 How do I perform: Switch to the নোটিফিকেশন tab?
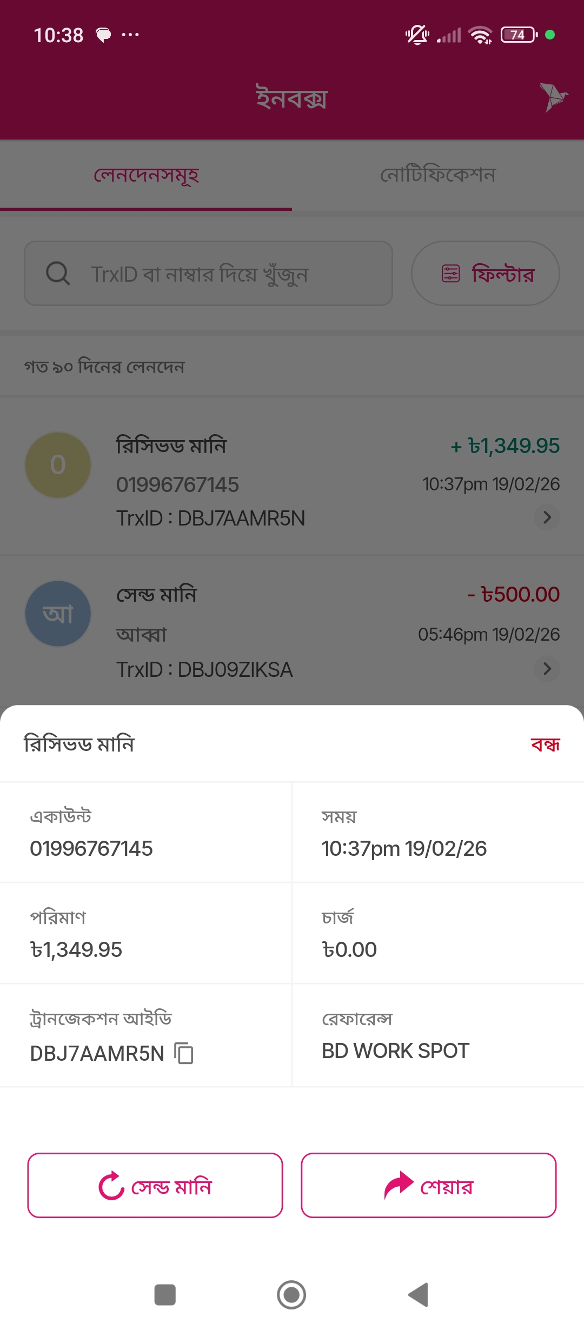(x=438, y=175)
